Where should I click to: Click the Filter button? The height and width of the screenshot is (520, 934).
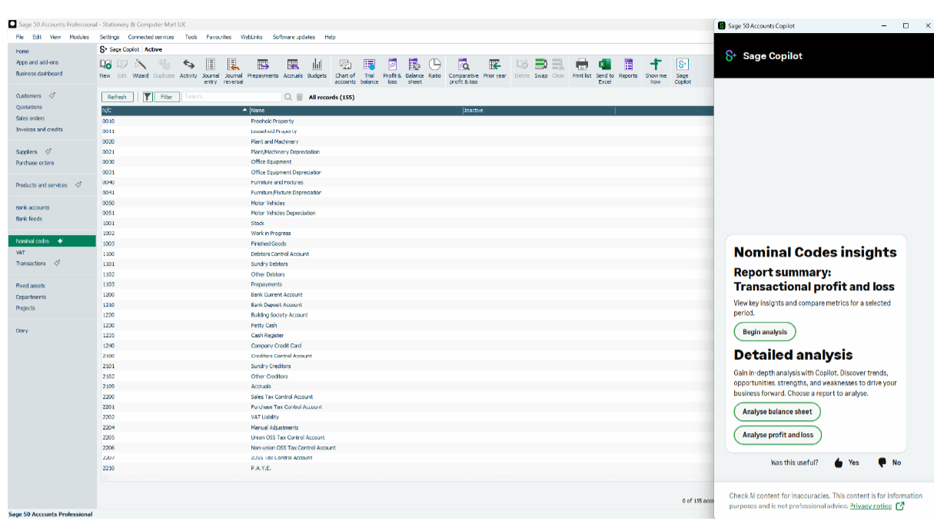coord(167,97)
